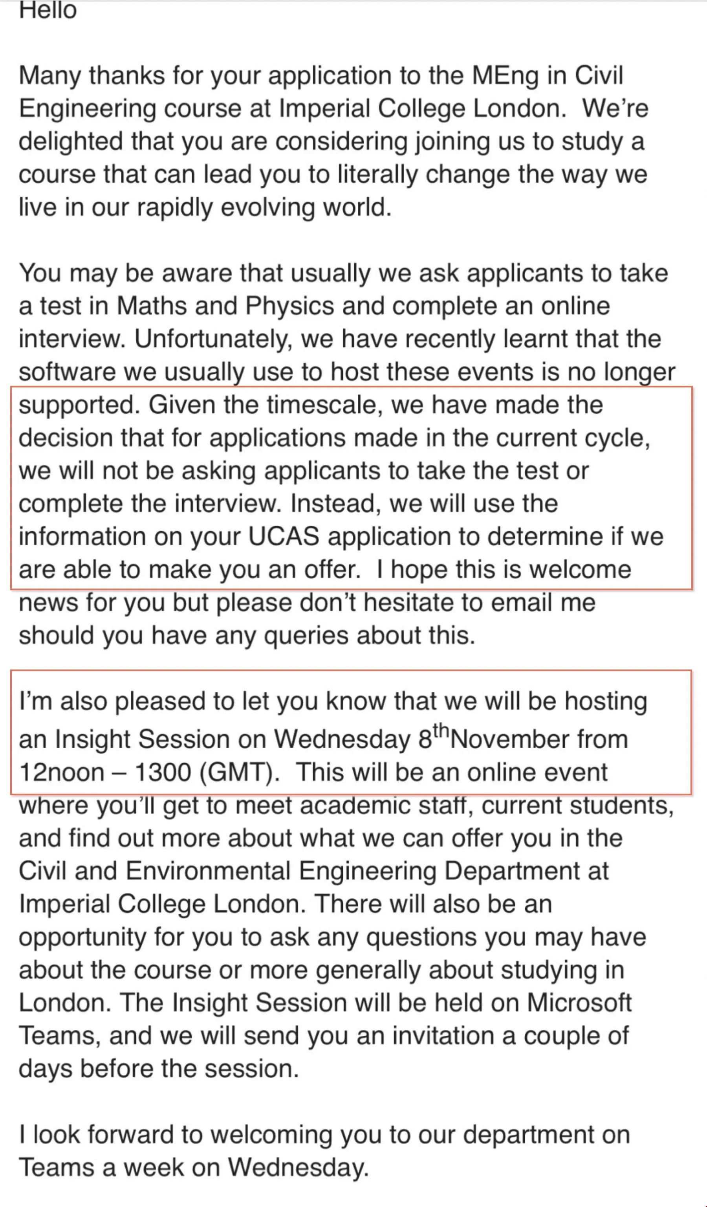This screenshot has width=707, height=1207.
Task: Click the words "take the test or"
Action: (x=502, y=471)
